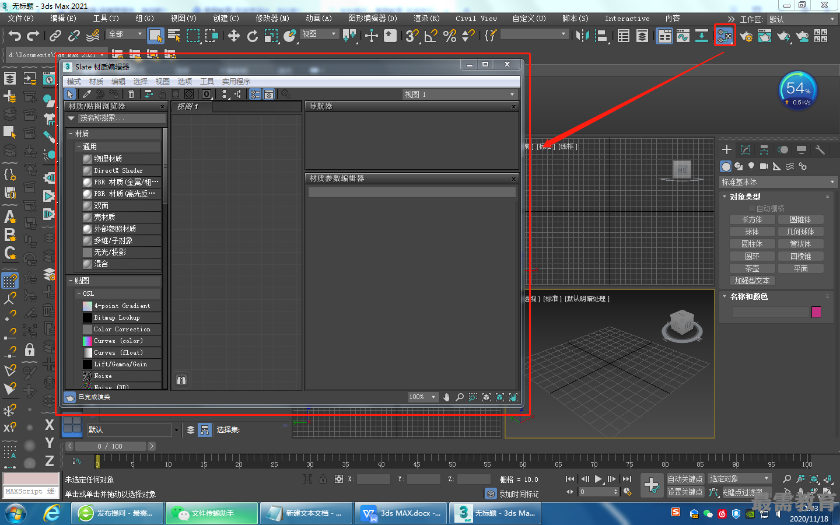Open the Rendered Frame Window icon

tap(765, 36)
